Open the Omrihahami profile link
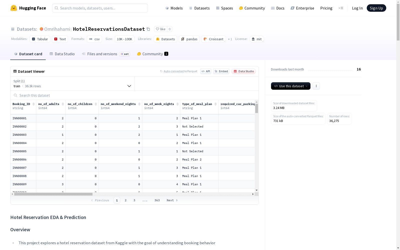The width and height of the screenshot is (400, 250). click(x=57, y=29)
